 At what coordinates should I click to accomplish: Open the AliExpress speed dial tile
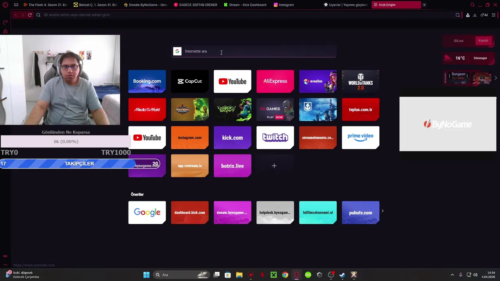tap(275, 81)
